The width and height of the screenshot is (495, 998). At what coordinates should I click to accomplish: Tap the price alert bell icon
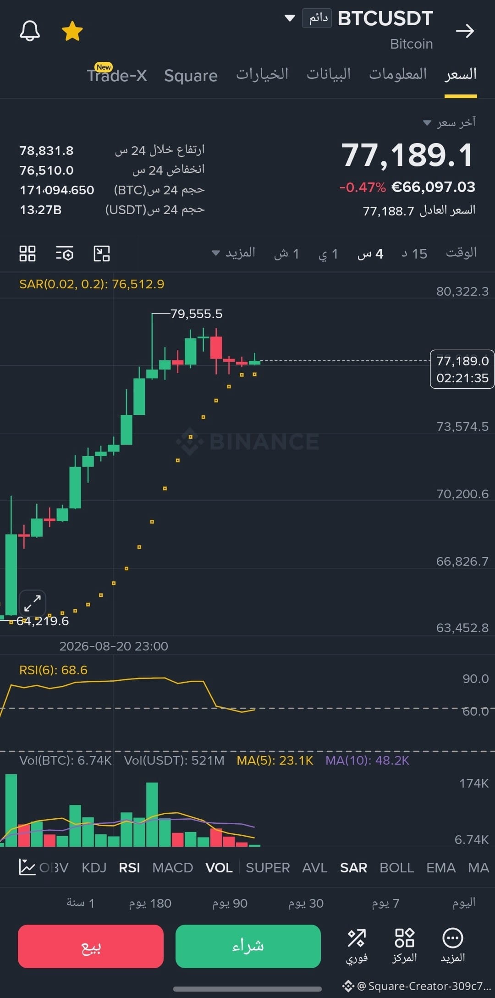[30, 31]
